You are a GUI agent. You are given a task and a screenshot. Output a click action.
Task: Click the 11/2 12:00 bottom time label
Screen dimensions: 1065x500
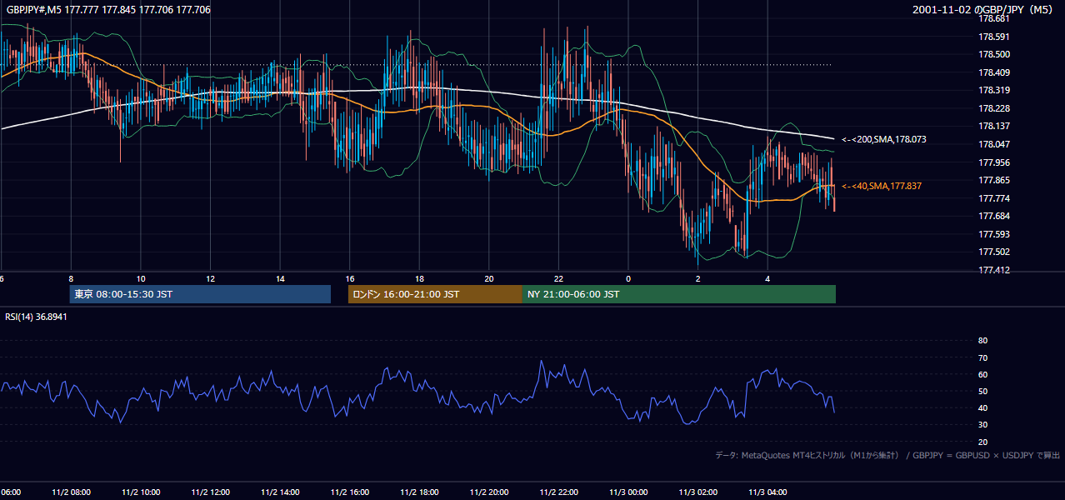[212, 492]
